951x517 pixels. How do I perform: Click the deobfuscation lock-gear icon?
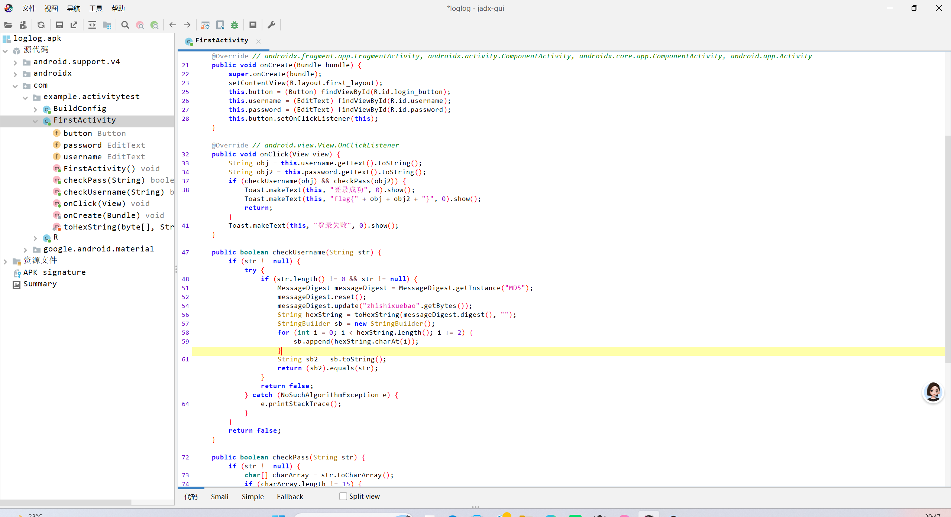205,25
